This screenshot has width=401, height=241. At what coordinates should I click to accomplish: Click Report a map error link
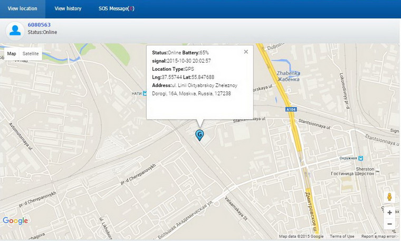coord(379,236)
